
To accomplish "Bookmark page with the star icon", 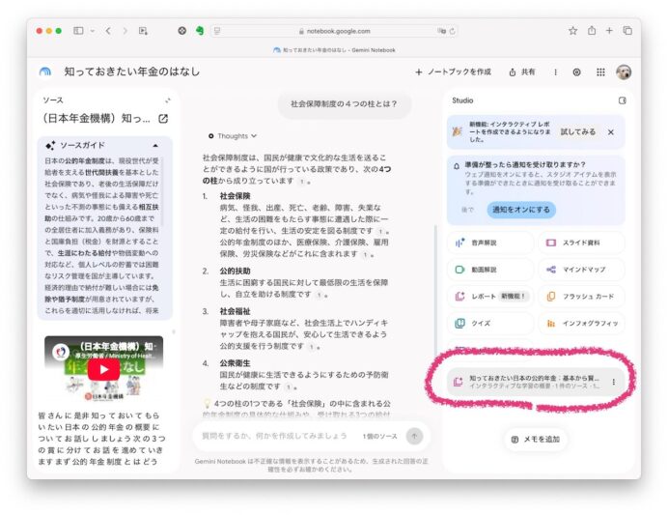I will click(x=573, y=31).
